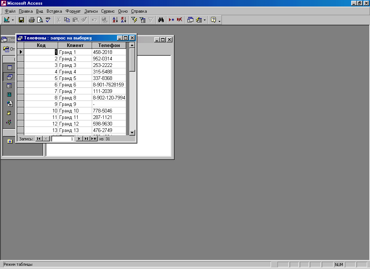Open Find with the binoculars icon
The width and height of the screenshot is (370, 269).
point(161,20)
